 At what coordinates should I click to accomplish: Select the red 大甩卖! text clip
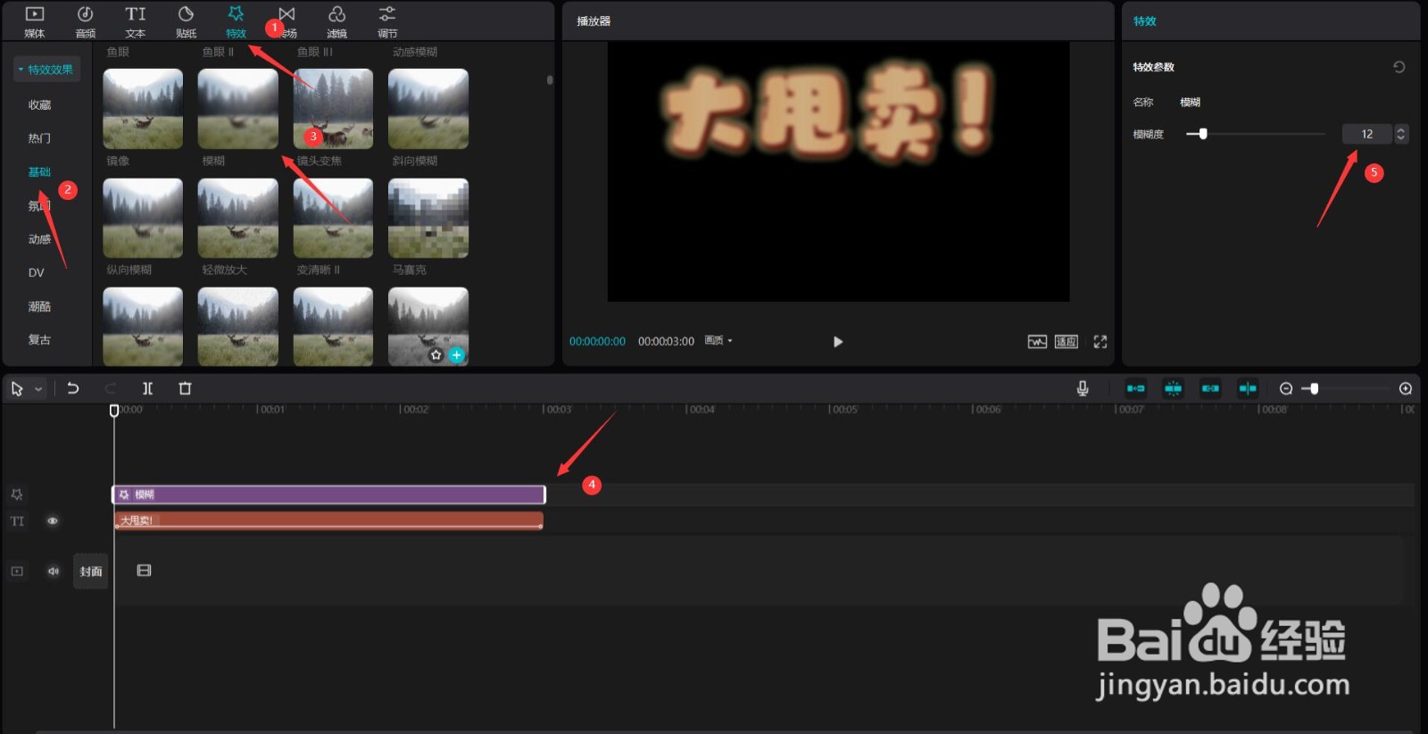pos(328,520)
